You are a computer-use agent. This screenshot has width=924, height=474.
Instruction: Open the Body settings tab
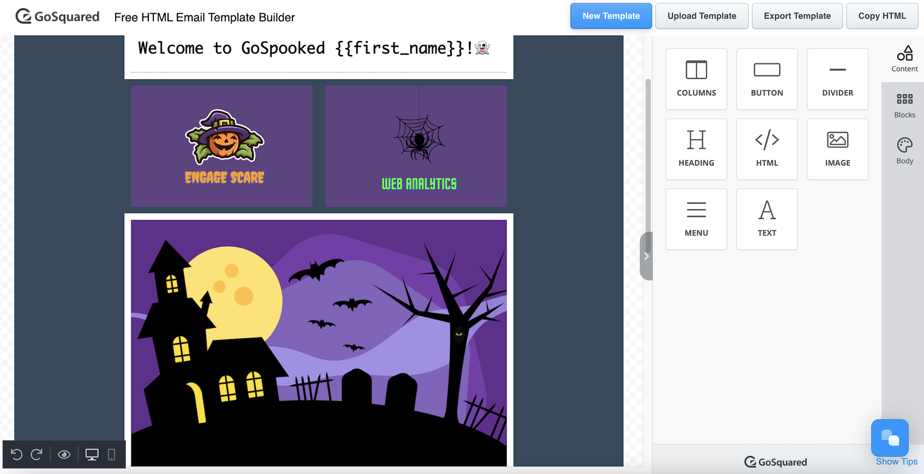click(905, 152)
